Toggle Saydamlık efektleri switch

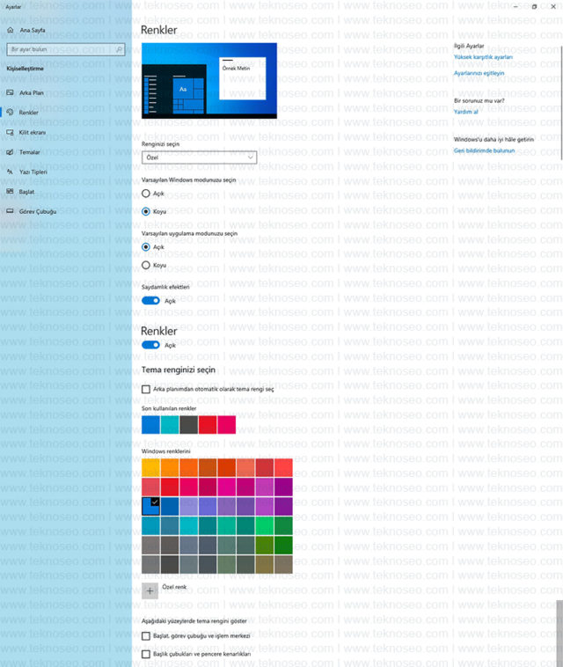(x=150, y=301)
